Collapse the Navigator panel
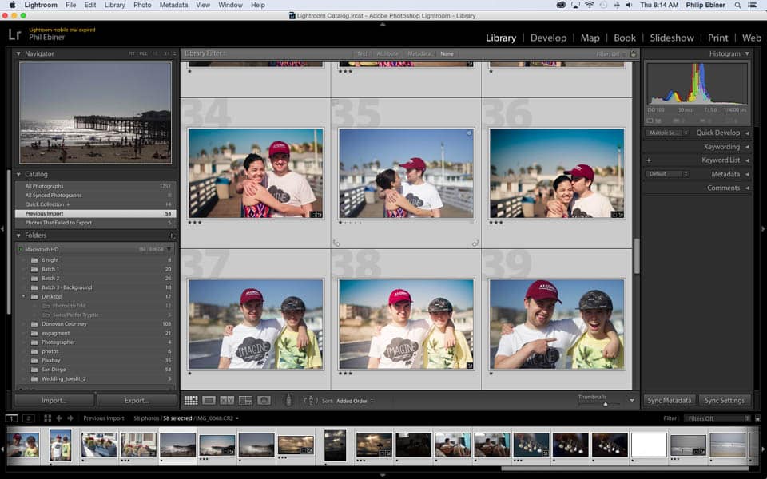This screenshot has width=767, height=479. [x=18, y=53]
